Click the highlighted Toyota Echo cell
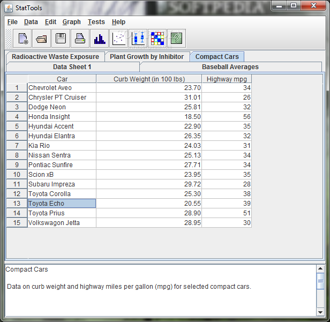 click(62, 204)
